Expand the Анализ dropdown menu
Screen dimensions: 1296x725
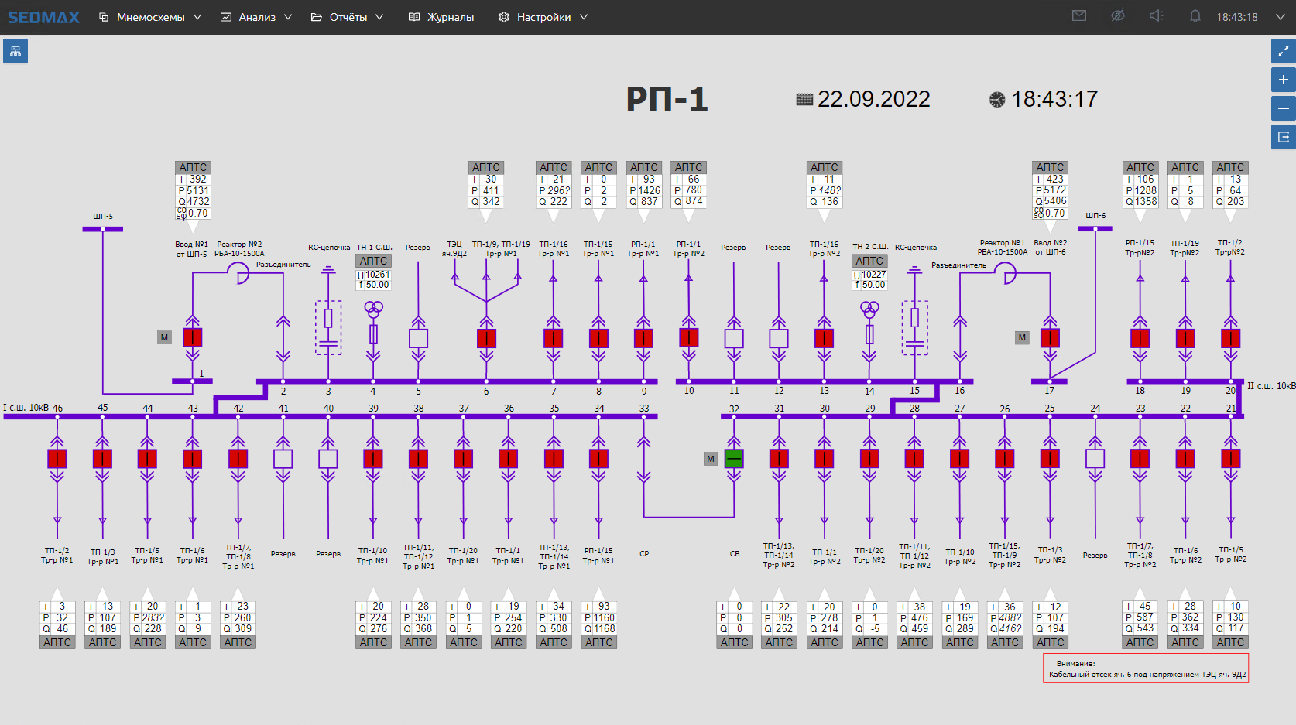coord(256,17)
